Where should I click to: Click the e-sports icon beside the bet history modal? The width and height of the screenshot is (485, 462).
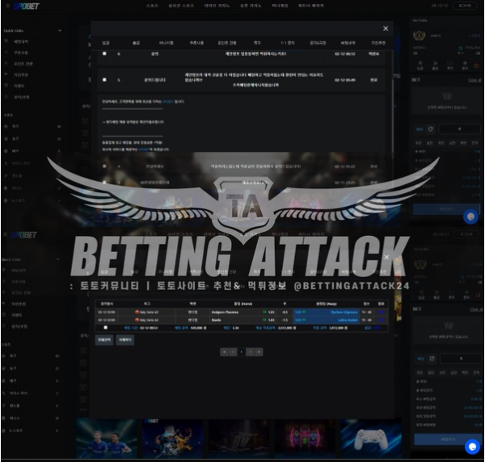tap(5, 430)
